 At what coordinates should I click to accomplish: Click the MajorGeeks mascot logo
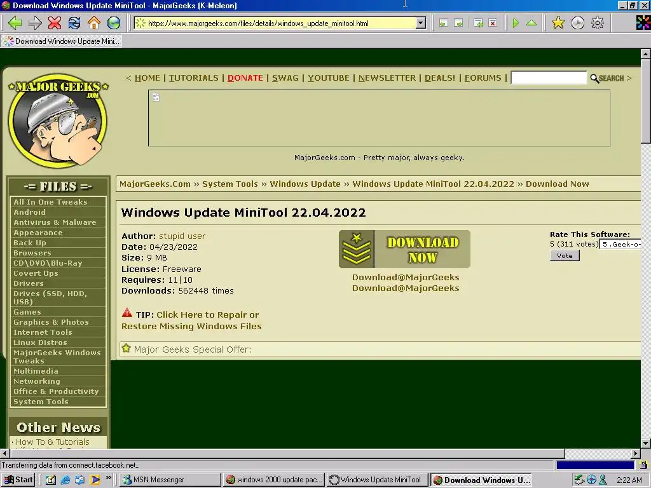click(x=58, y=121)
